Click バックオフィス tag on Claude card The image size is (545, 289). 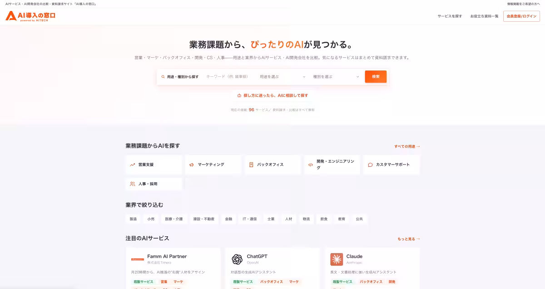371,282
